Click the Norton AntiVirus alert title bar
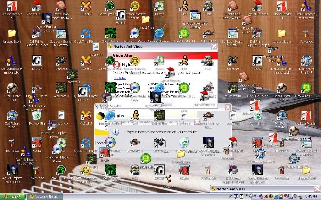Screen dimensions: 321x200 click(x=153, y=46)
